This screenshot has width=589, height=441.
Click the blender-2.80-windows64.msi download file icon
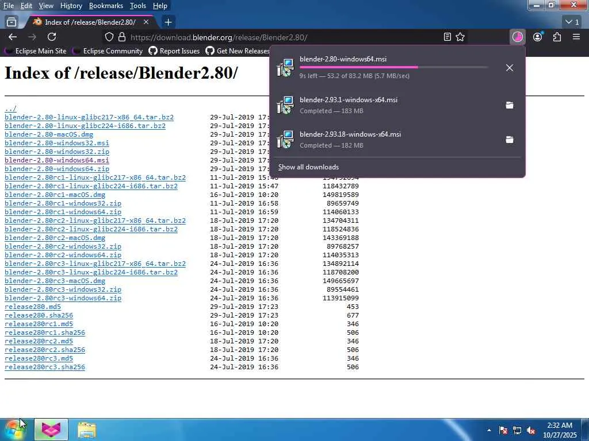pyautogui.click(x=285, y=68)
